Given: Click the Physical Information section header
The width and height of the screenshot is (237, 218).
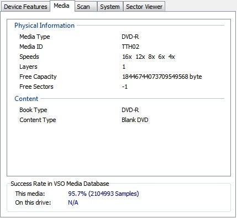Looking at the screenshot, I should [44, 26].
